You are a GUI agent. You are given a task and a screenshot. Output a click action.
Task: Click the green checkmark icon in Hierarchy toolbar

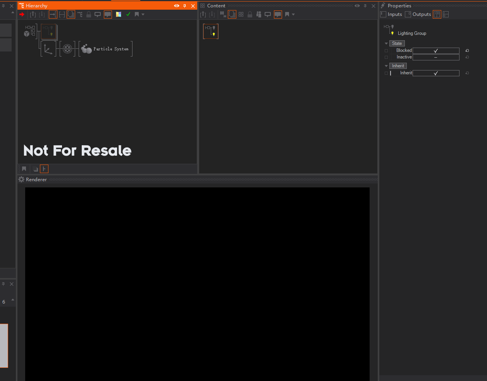[128, 14]
